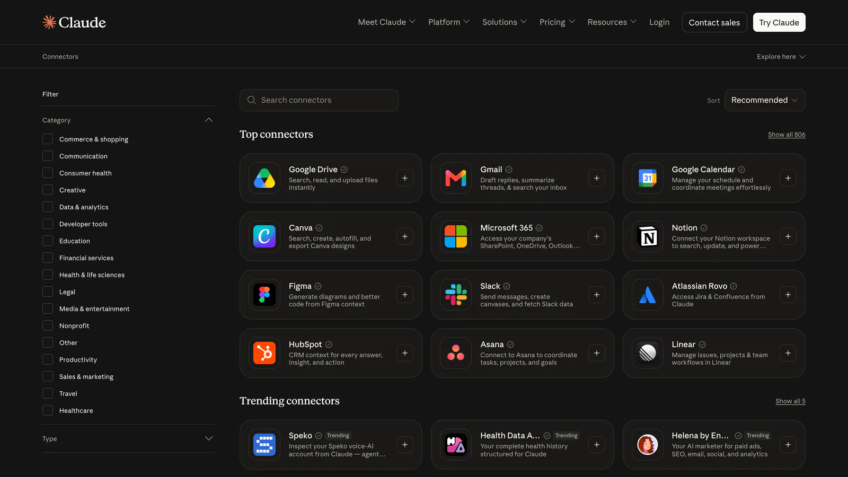Click Show all 806 top connectors
Viewport: 848px width, 477px height.
[x=787, y=135]
